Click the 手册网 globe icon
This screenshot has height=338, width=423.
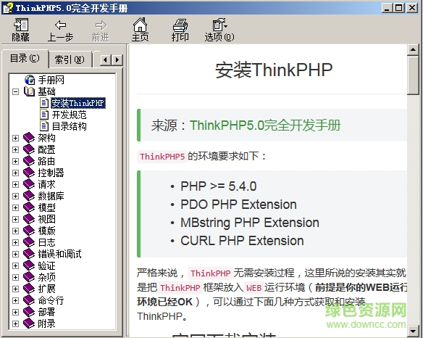30,80
